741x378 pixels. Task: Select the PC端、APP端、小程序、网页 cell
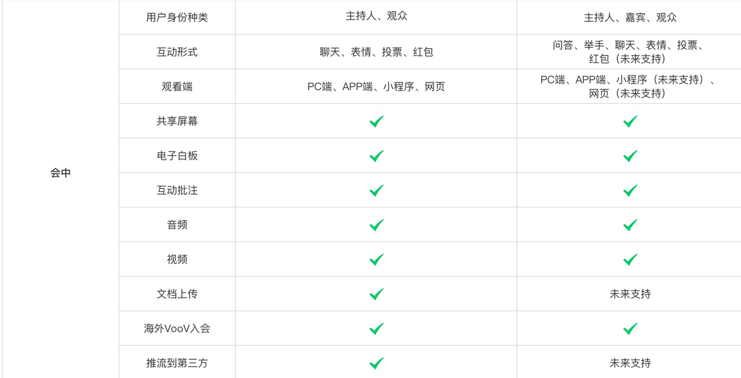point(376,86)
